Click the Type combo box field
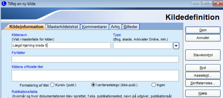 143,45
